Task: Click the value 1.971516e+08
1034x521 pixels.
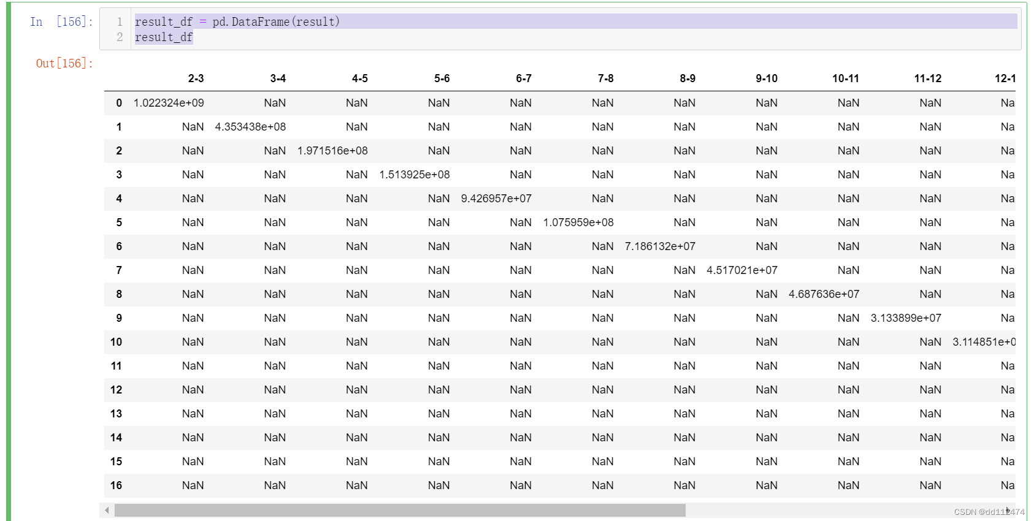Action: 332,151
